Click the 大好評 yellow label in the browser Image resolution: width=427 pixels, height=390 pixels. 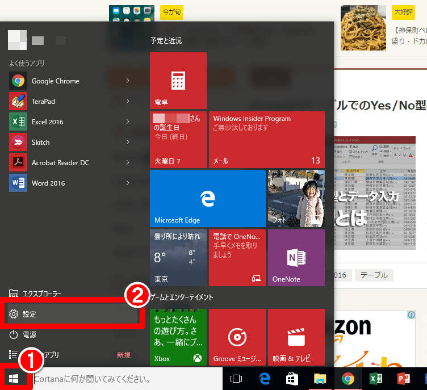click(x=403, y=12)
